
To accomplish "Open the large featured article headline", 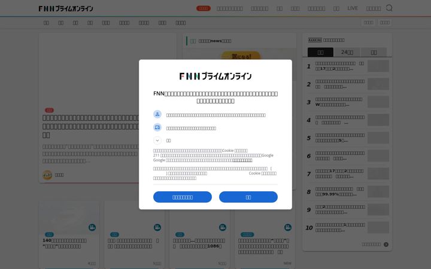I will pyautogui.click(x=91, y=126).
